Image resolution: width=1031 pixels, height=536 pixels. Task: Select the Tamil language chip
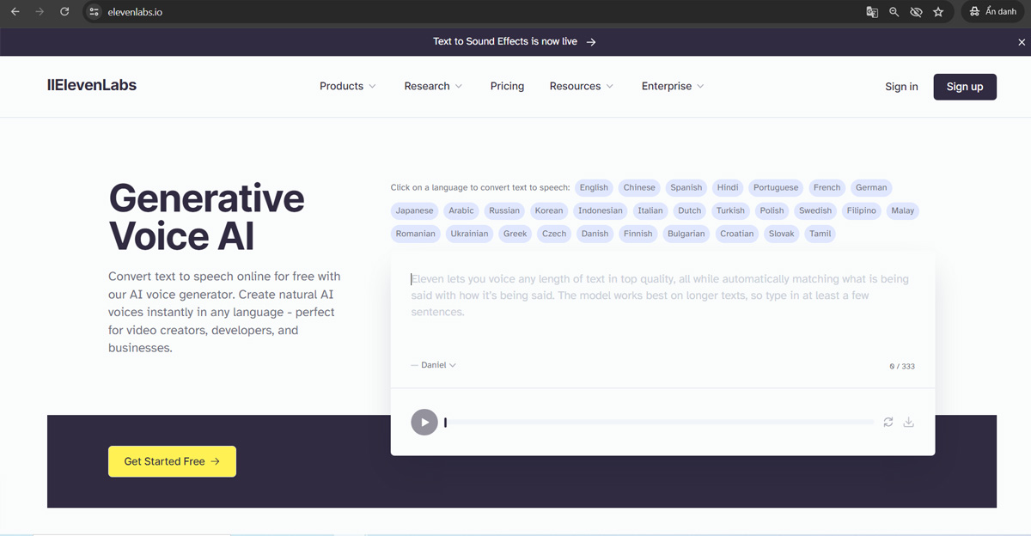[x=819, y=233]
